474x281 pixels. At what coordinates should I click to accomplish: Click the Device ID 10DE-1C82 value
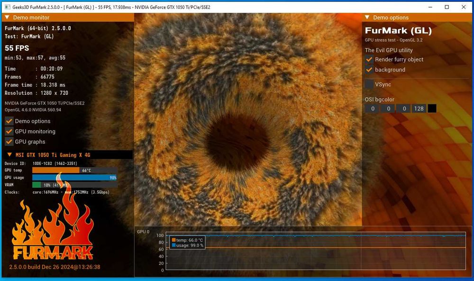click(55, 163)
